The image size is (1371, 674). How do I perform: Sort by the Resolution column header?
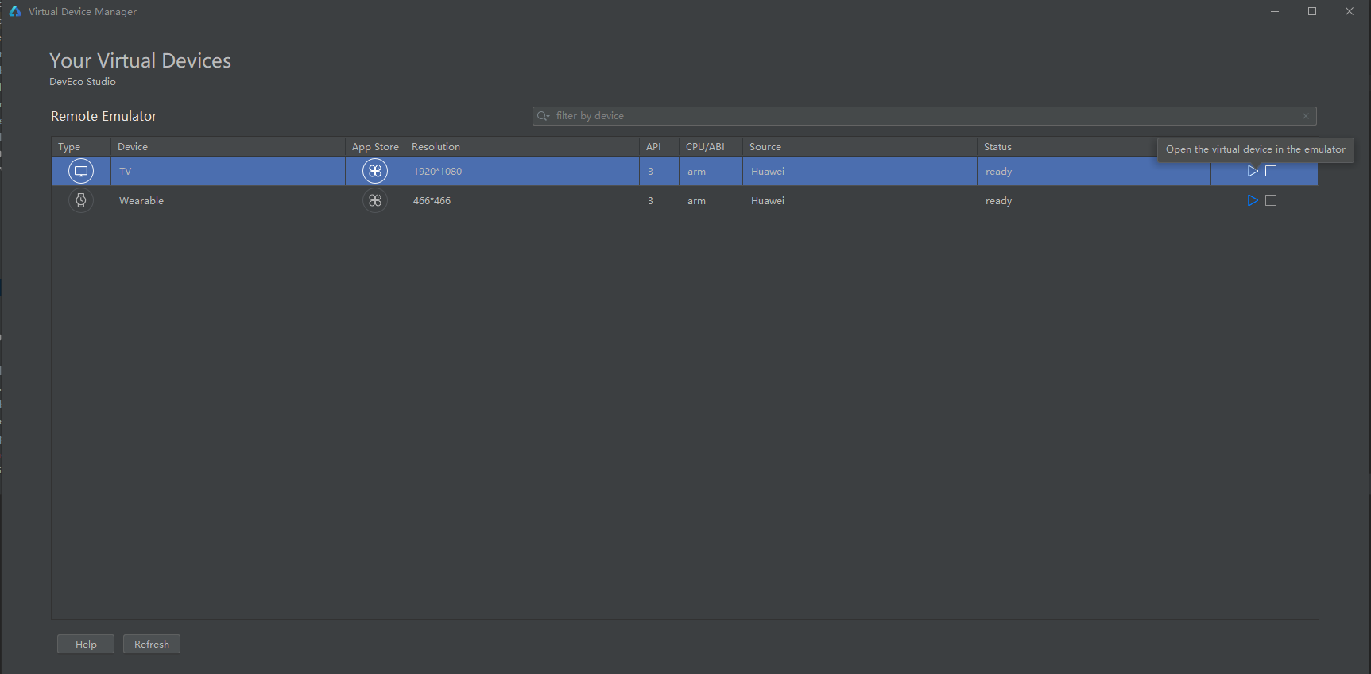(522, 147)
